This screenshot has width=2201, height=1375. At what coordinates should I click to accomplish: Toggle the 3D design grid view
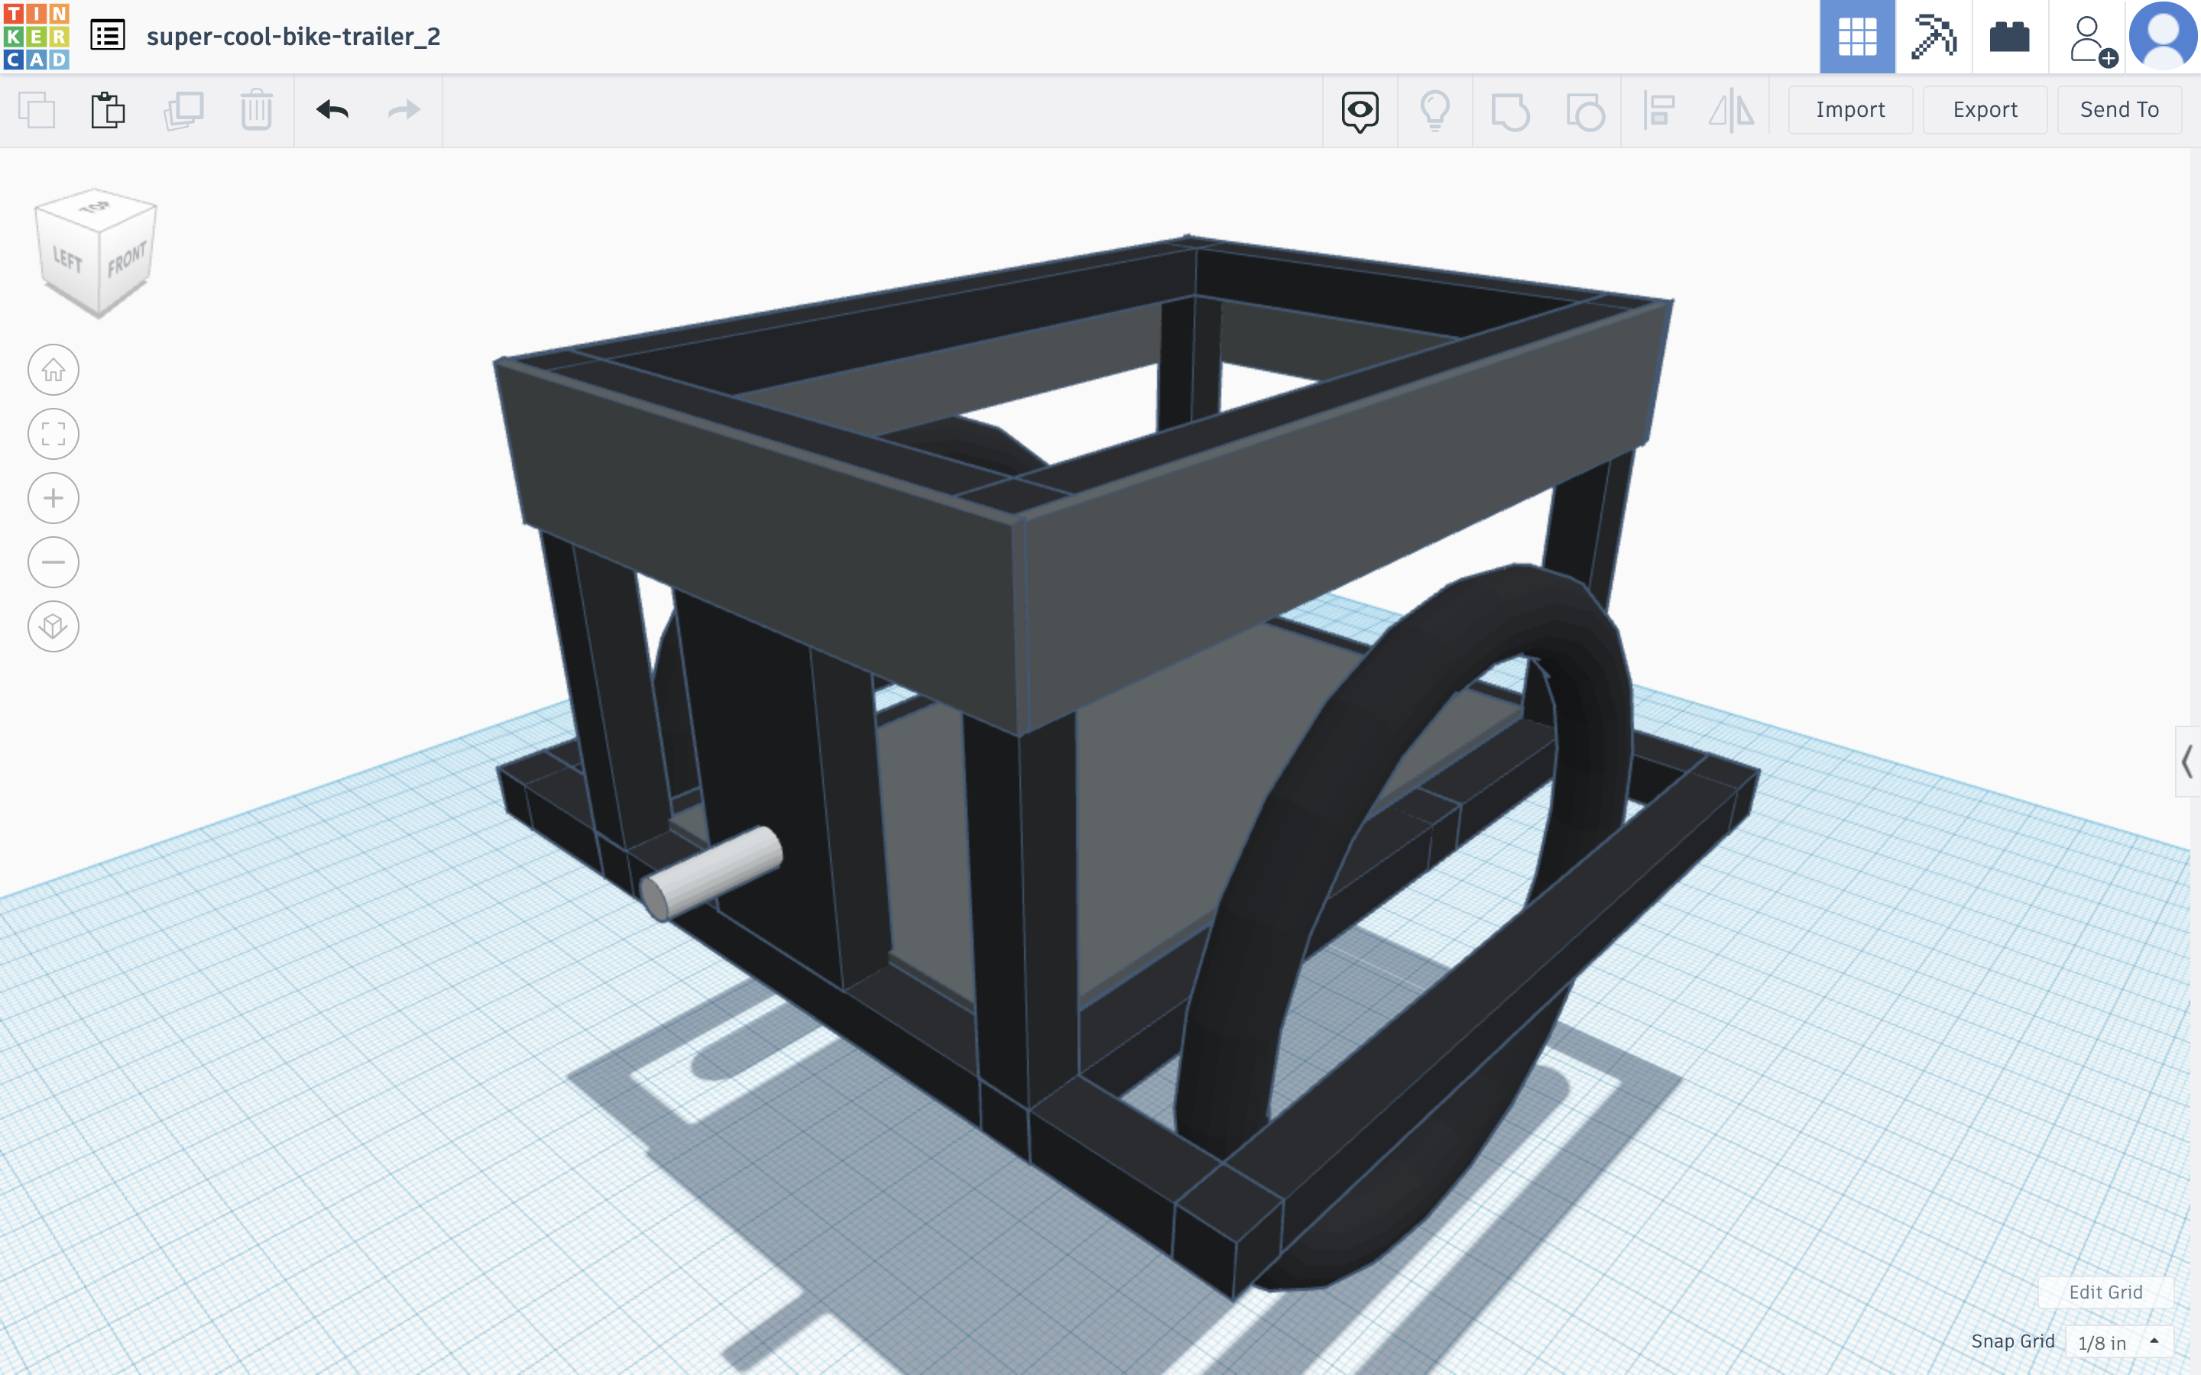coord(1856,37)
